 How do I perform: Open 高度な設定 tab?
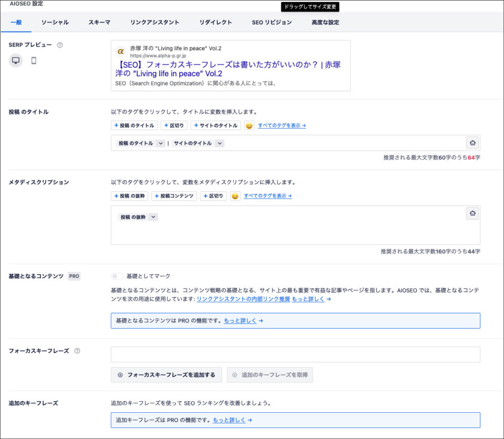pos(325,22)
